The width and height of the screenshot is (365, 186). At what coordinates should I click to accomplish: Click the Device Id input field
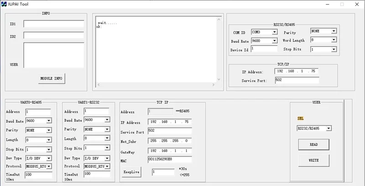[x=264, y=49]
